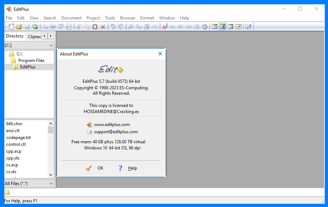Open the Search menu

coord(50,18)
